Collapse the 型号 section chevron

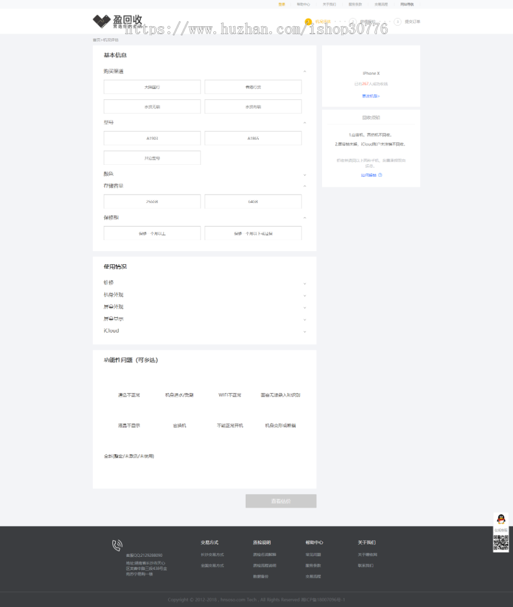click(305, 123)
